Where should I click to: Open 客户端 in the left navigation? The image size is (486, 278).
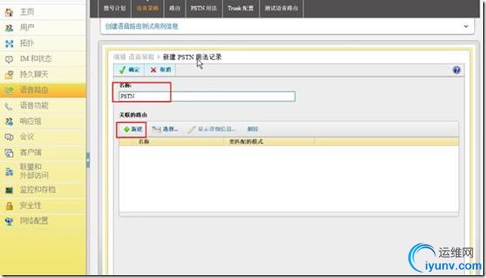point(43,153)
